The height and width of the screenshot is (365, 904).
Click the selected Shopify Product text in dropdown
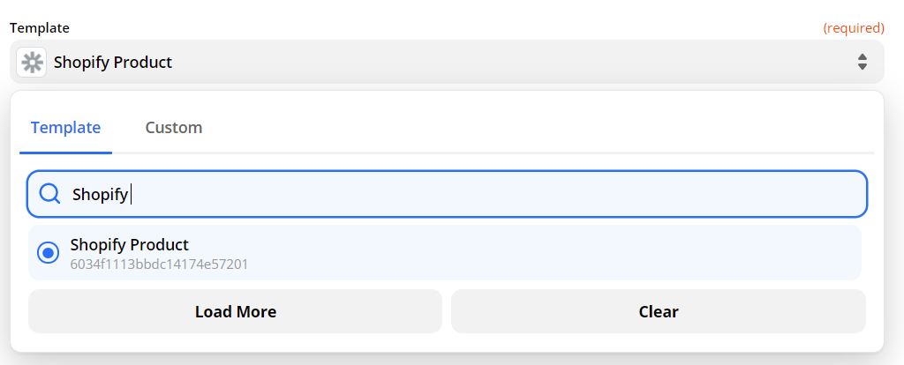(x=113, y=63)
